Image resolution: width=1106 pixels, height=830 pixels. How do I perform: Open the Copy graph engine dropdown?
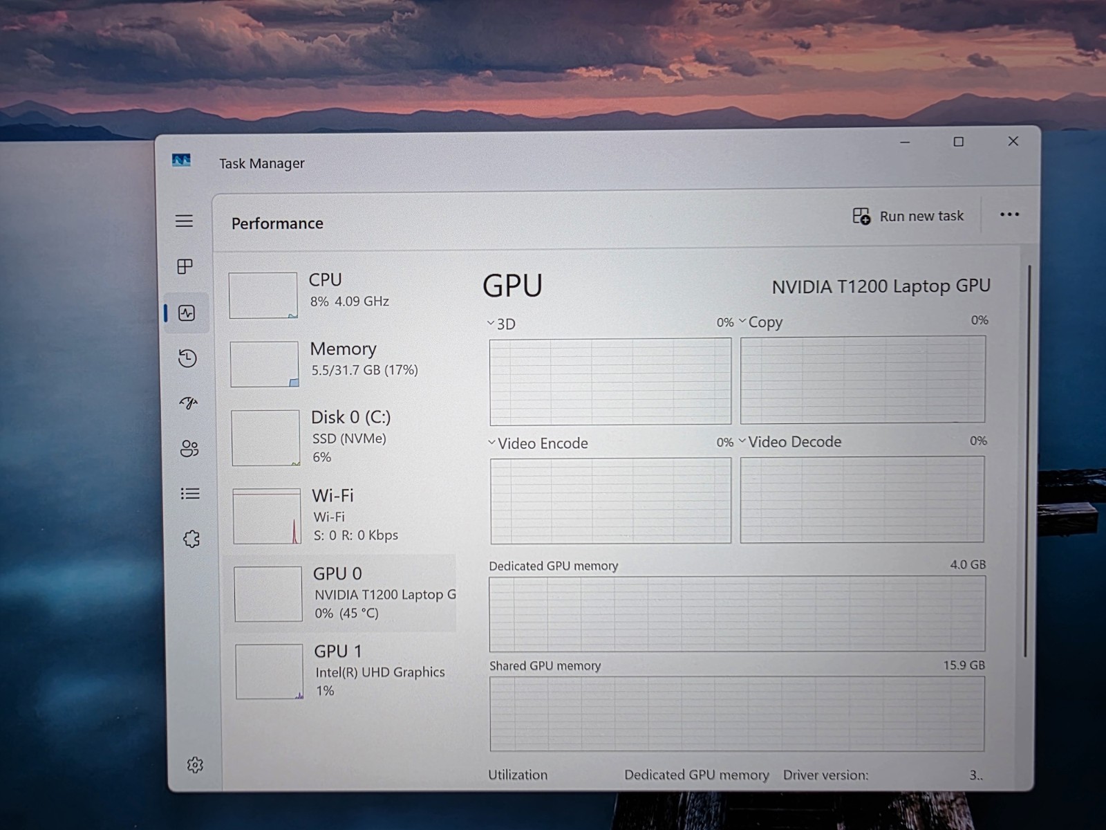pyautogui.click(x=742, y=321)
